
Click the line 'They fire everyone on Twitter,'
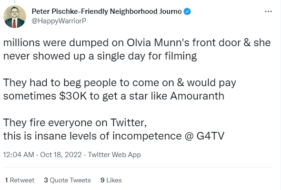[x=75, y=123]
